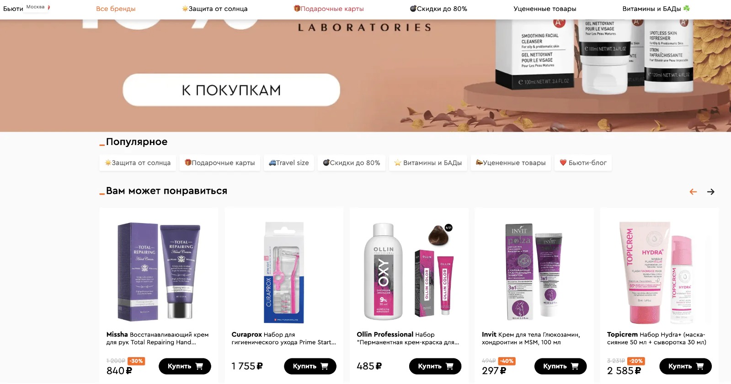The image size is (731, 384).
Task: Click the К ПОКУПКАМ banner button
Action: tap(231, 90)
